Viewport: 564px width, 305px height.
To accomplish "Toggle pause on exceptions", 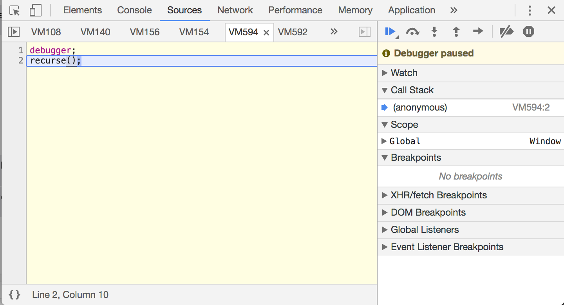I will 529,31.
